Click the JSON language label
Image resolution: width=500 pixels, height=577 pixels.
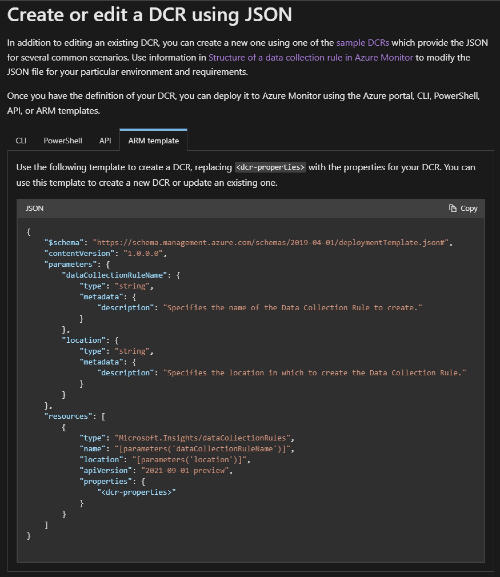click(x=35, y=208)
